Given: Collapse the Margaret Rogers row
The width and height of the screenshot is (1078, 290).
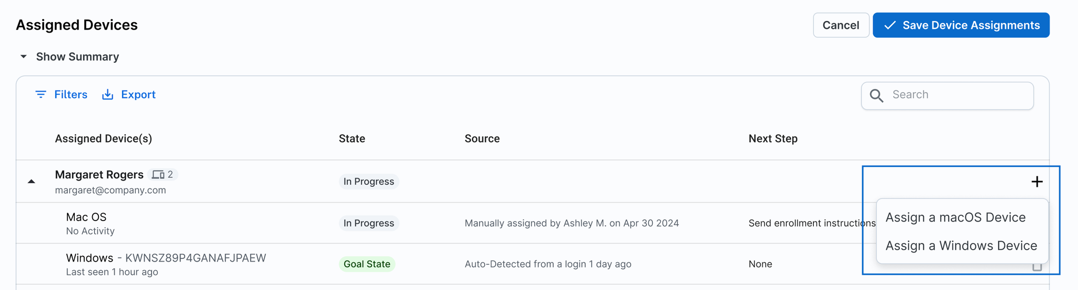Looking at the screenshot, I should [x=32, y=182].
